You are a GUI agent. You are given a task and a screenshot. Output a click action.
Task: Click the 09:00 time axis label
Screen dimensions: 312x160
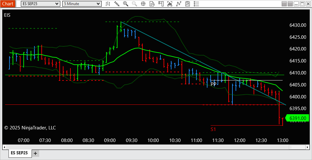pos(110,140)
